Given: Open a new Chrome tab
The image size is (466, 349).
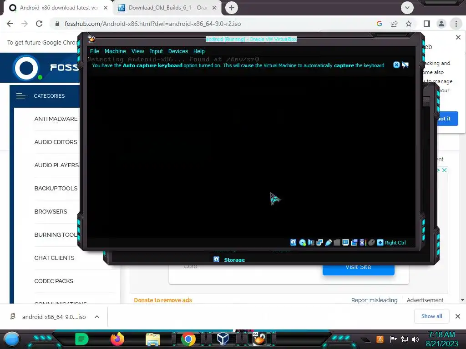Looking at the screenshot, I should click(232, 8).
